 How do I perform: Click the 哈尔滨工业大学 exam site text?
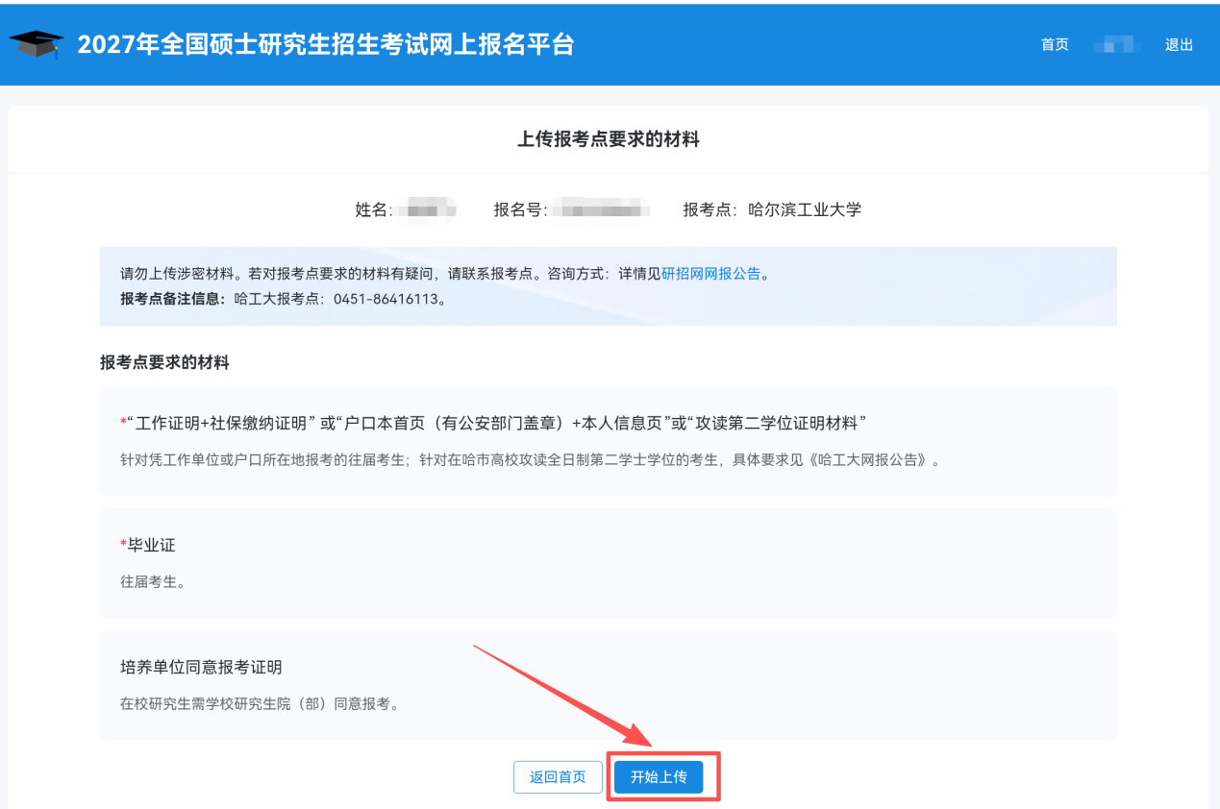805,209
